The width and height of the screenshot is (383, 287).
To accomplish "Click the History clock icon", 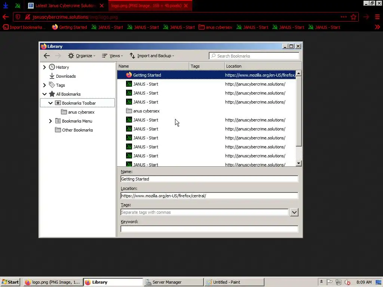I will [x=52, y=67].
